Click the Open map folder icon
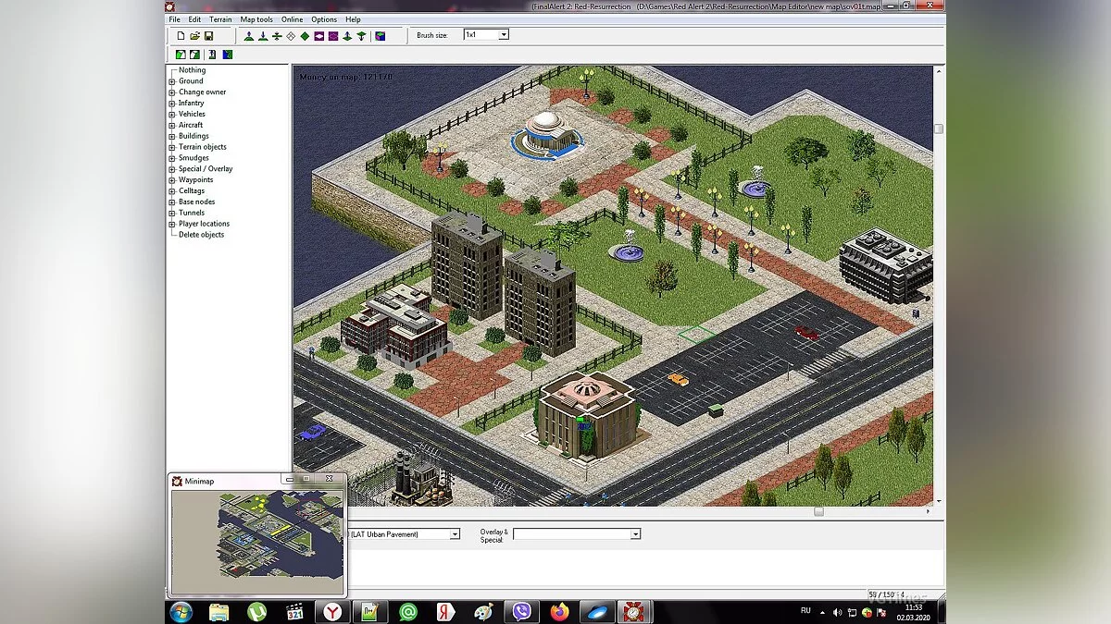Screen dimensions: 1111x624 point(195,36)
